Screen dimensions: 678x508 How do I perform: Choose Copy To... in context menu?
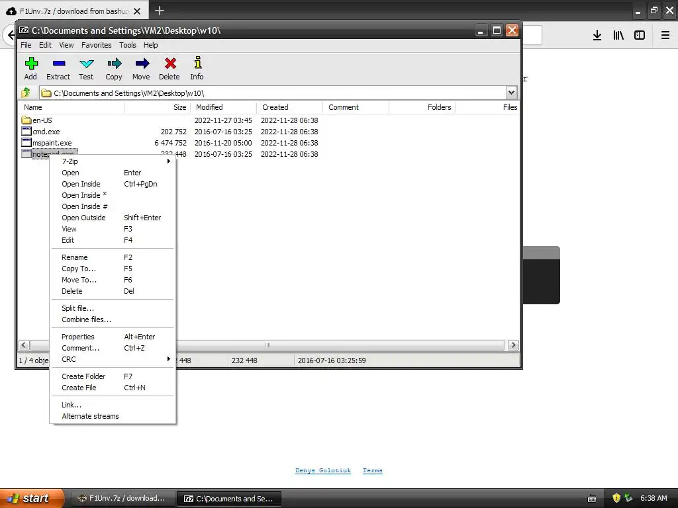[x=113, y=269]
